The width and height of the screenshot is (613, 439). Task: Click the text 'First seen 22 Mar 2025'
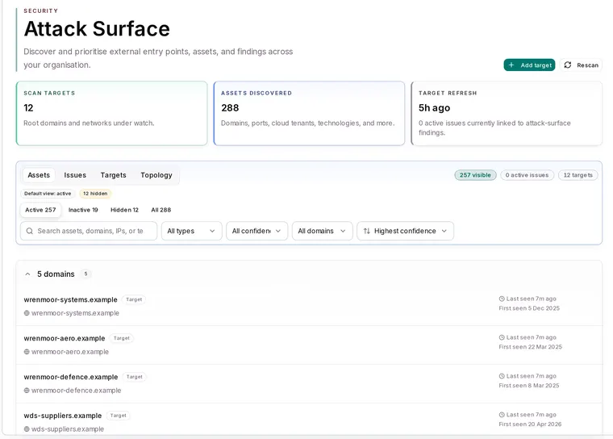(531, 347)
